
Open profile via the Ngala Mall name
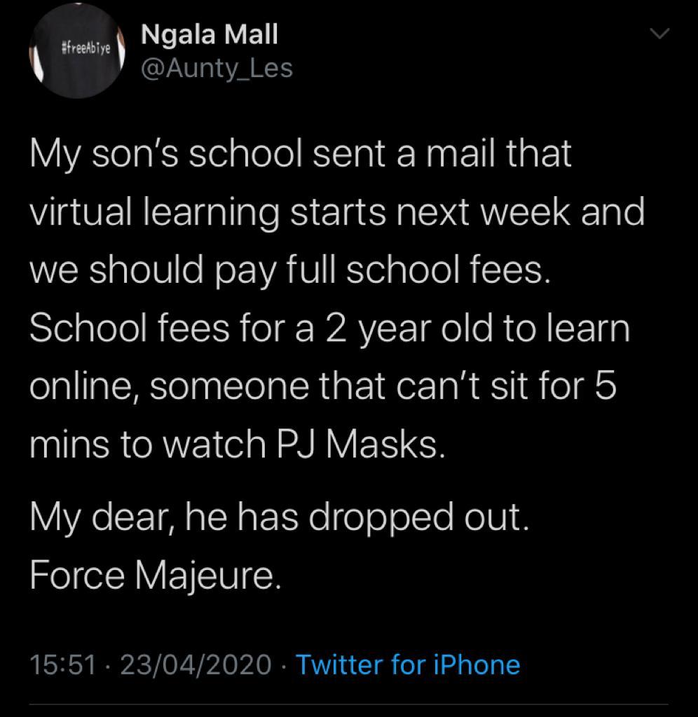[209, 35]
